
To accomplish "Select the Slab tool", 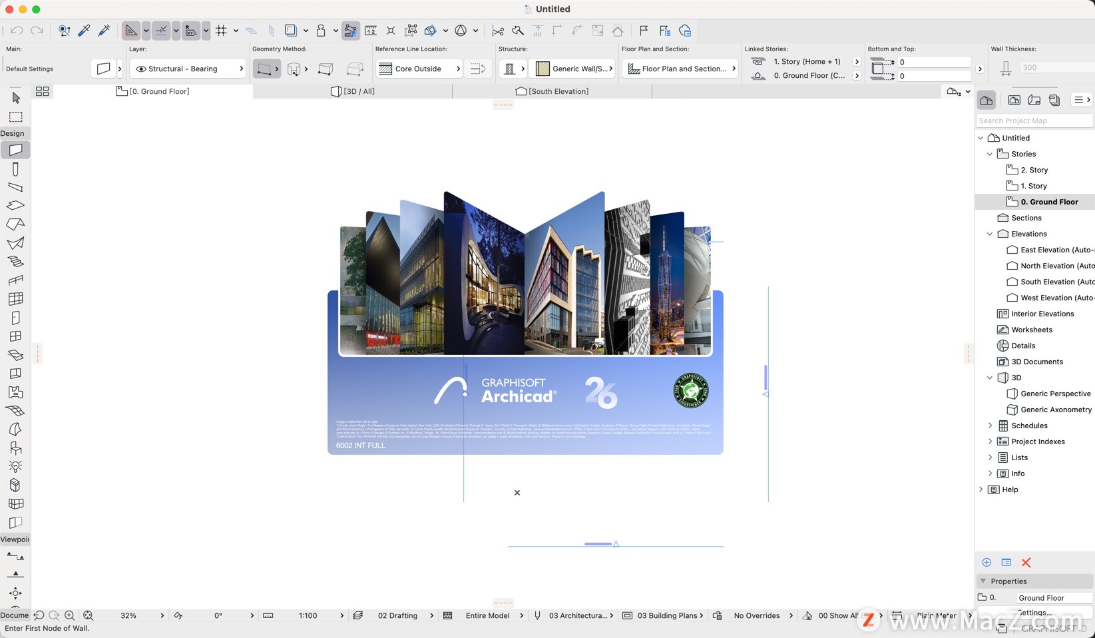I will pos(16,206).
